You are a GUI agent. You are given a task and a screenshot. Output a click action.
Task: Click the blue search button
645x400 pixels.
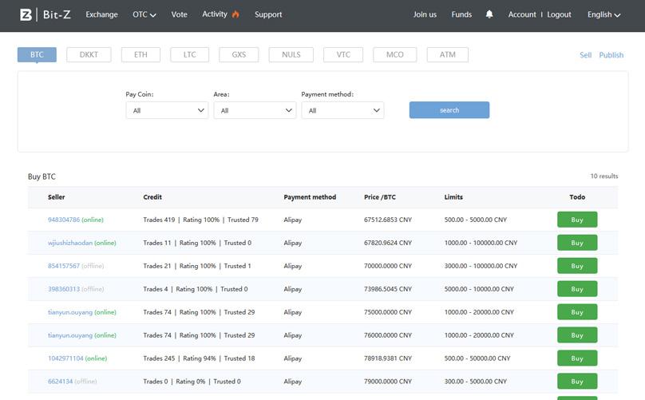pos(449,110)
